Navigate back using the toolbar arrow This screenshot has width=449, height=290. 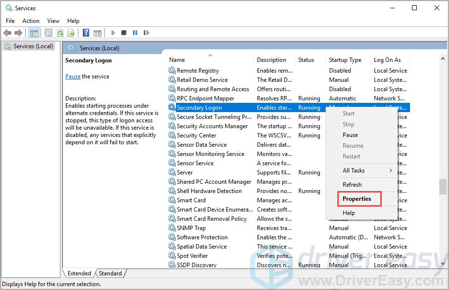tap(8, 33)
